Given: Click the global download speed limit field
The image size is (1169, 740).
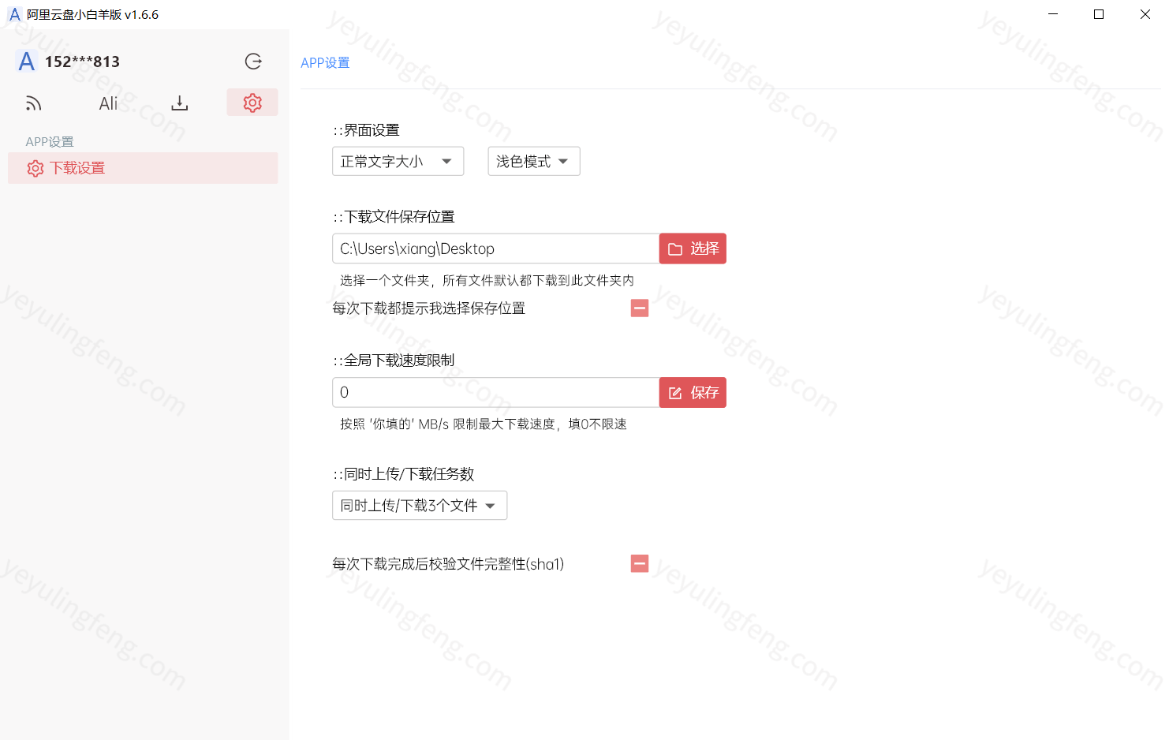Looking at the screenshot, I should click(x=495, y=392).
